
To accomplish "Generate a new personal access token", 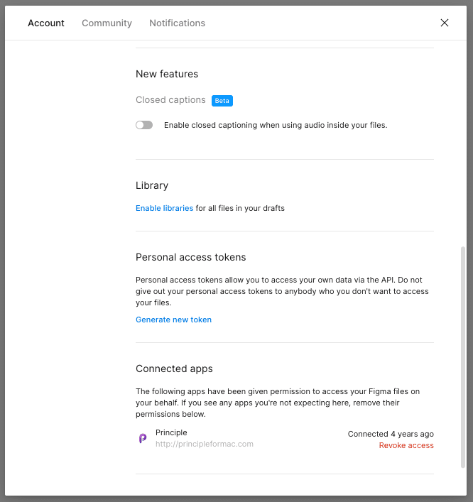I will pos(173,320).
